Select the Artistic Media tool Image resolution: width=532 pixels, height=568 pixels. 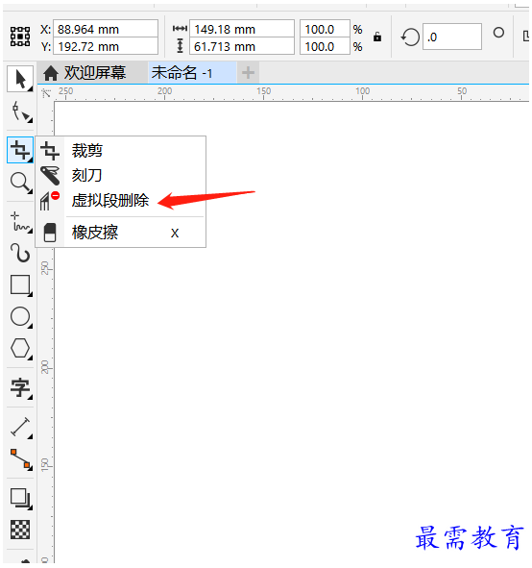click(20, 253)
